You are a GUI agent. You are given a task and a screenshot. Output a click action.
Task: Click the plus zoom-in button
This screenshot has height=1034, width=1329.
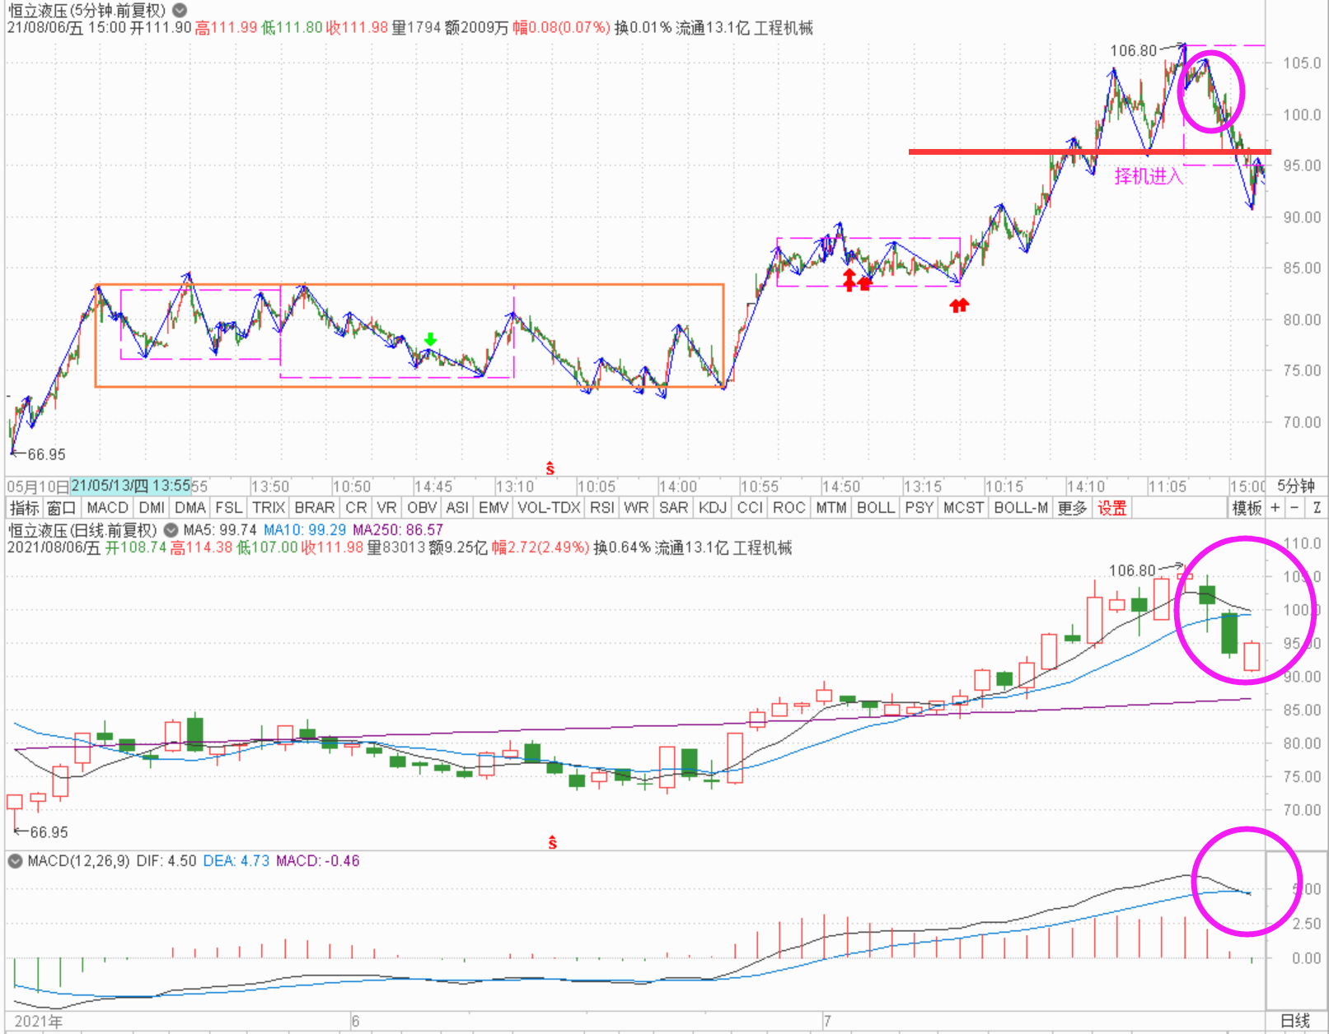[x=1275, y=508]
